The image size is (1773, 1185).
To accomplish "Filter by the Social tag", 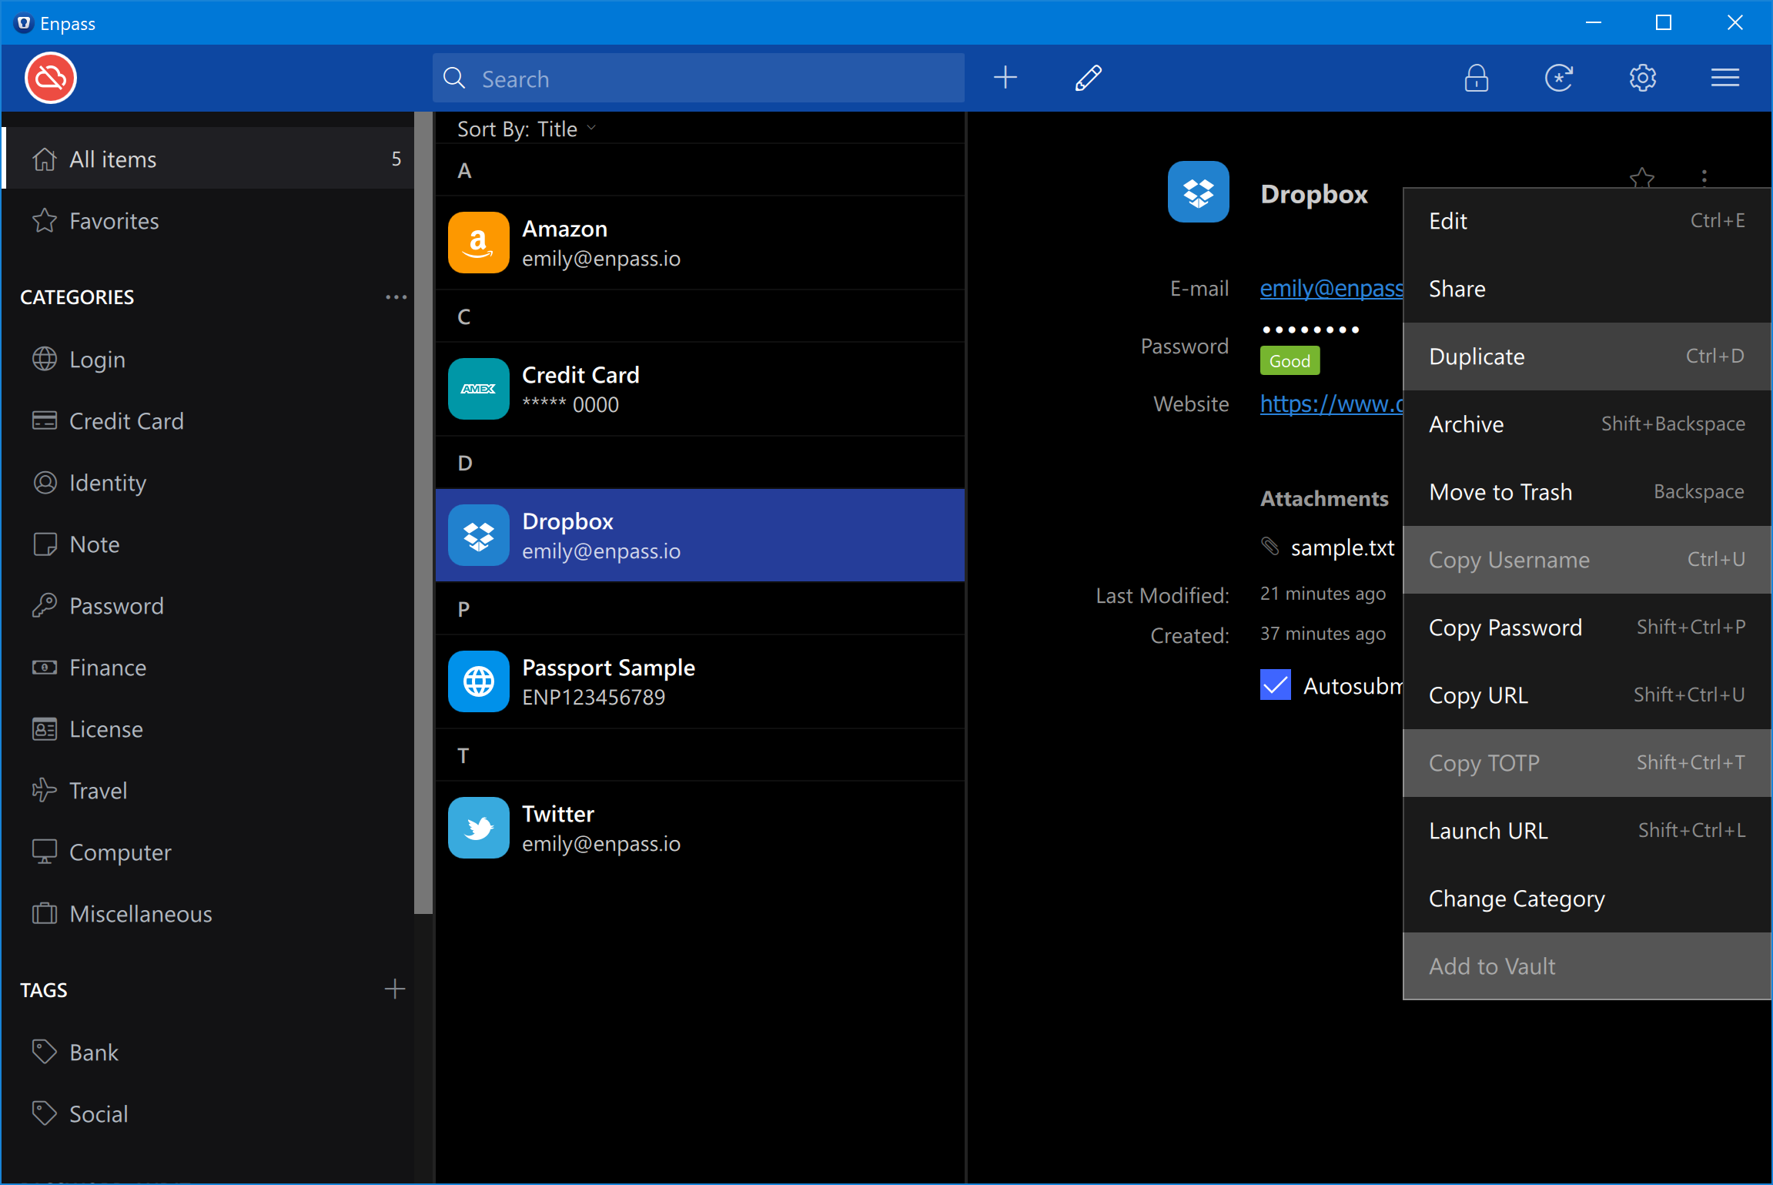I will (x=208, y=1114).
